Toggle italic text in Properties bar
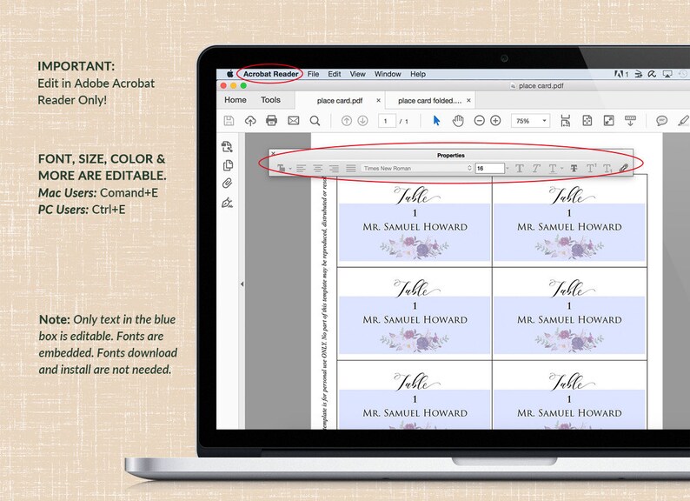The width and height of the screenshot is (690, 501). coord(536,168)
